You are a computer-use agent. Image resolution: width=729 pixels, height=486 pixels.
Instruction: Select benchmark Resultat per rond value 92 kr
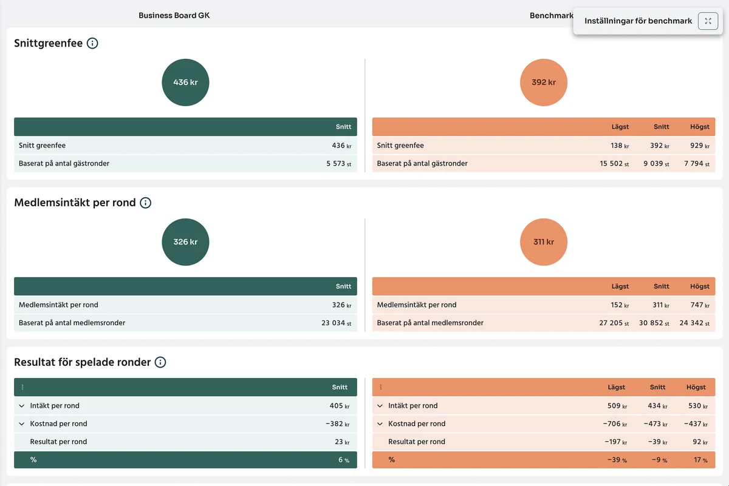[700, 442]
